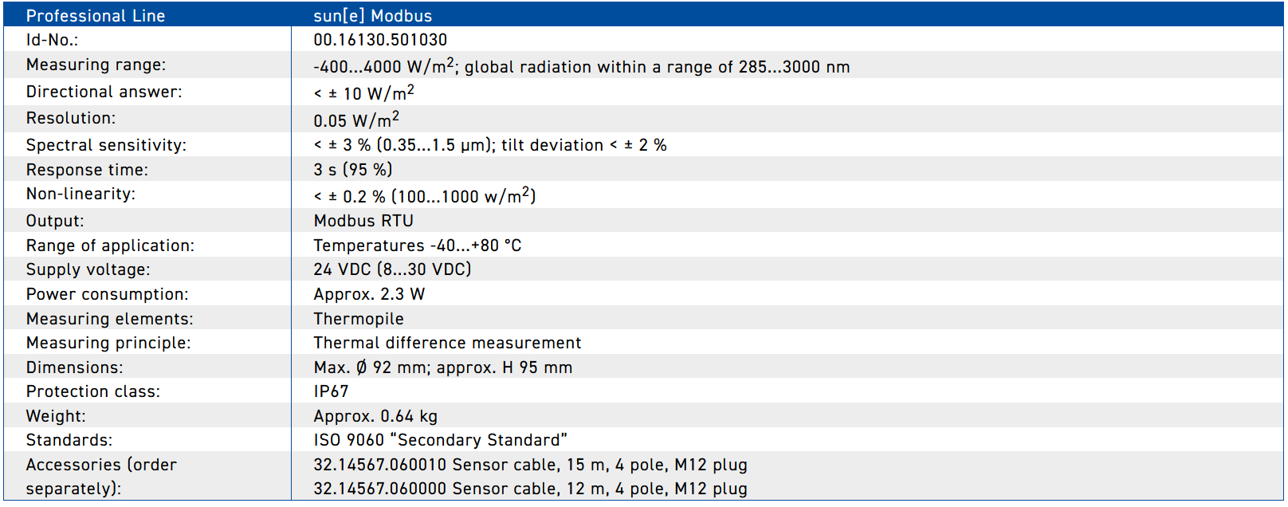
Task: Click the 'Protection class:' label
Action: (x=93, y=391)
